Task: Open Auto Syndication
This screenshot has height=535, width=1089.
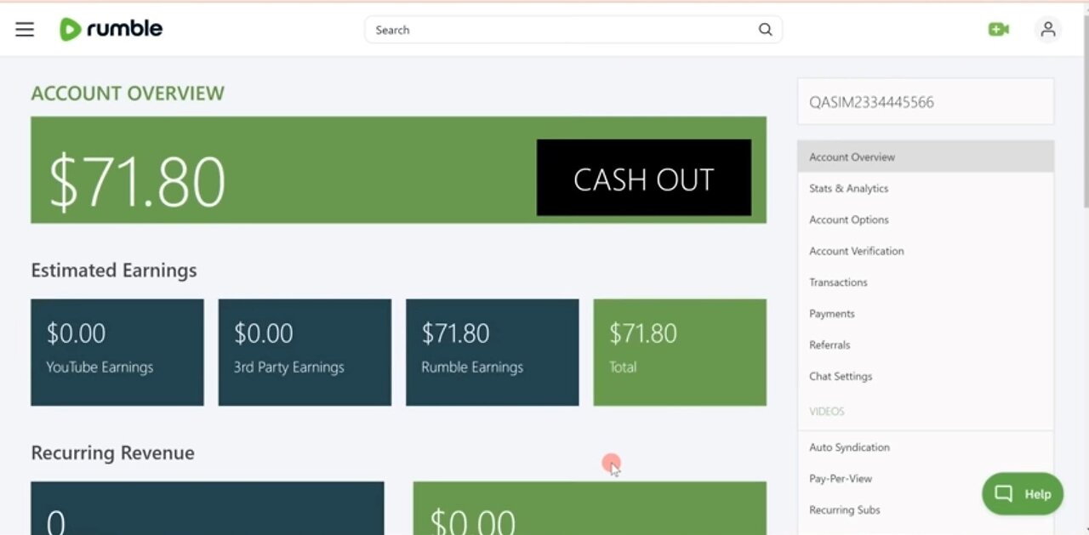Action: click(x=926, y=447)
